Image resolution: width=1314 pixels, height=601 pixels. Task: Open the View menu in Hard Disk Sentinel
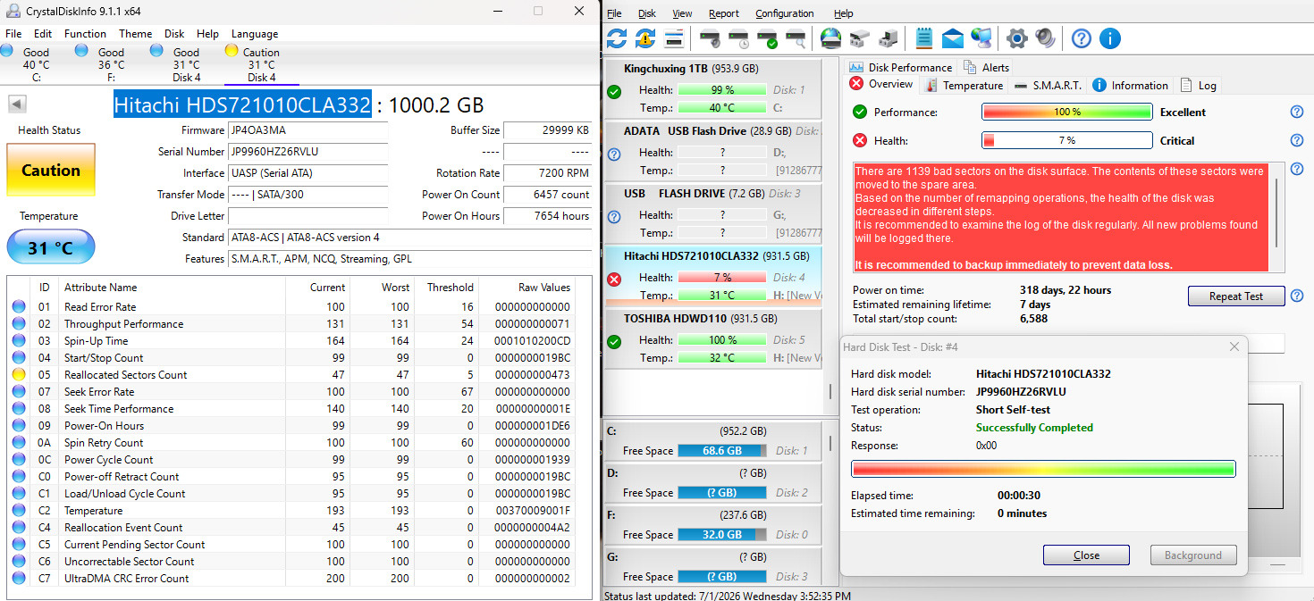coord(682,13)
